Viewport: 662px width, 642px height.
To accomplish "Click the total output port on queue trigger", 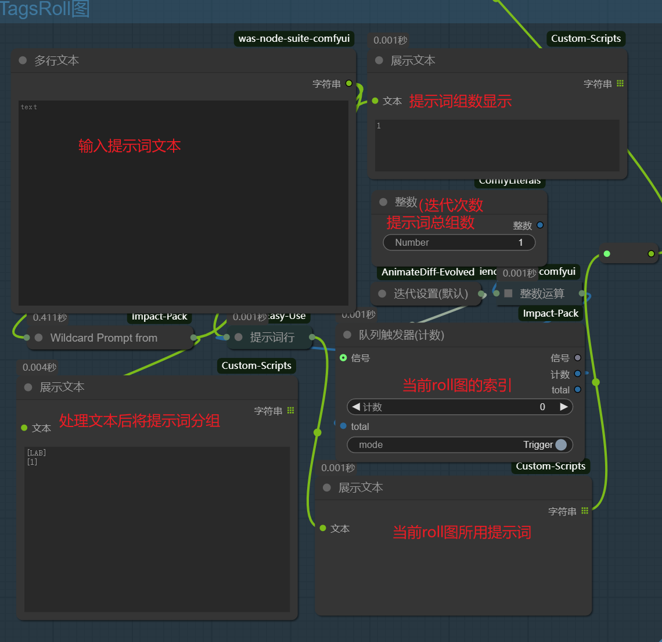I will coord(577,389).
